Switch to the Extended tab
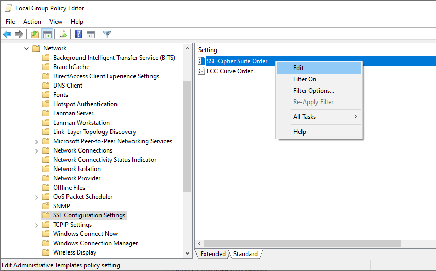This screenshot has width=436, height=271. click(212, 254)
